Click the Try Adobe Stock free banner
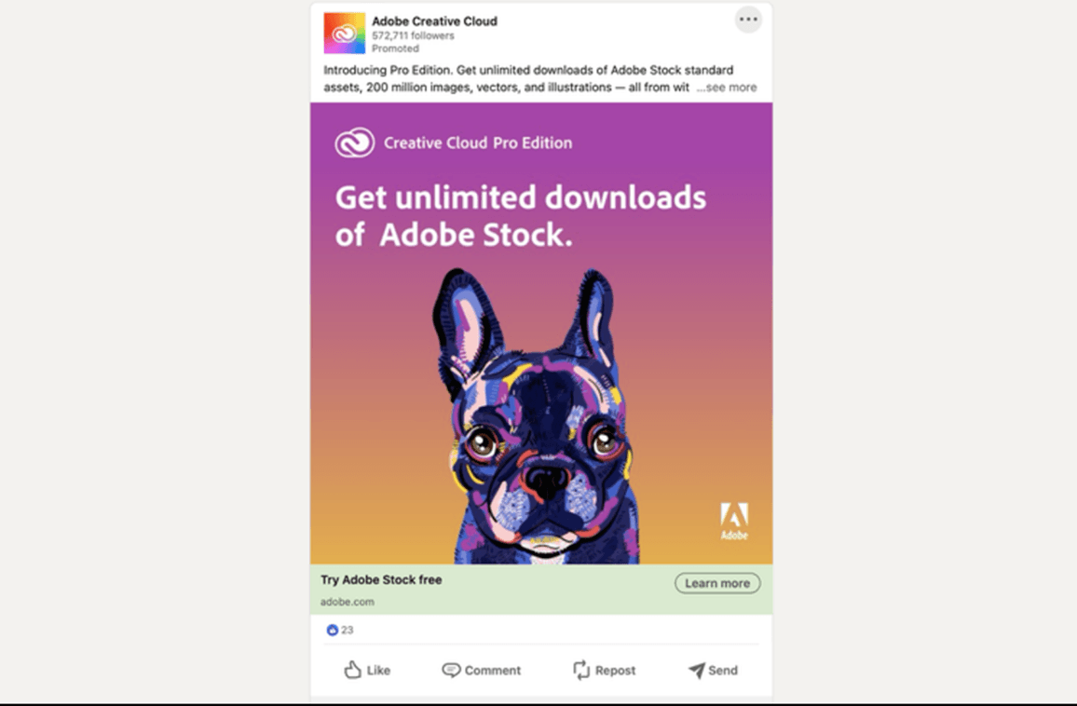 pos(382,579)
